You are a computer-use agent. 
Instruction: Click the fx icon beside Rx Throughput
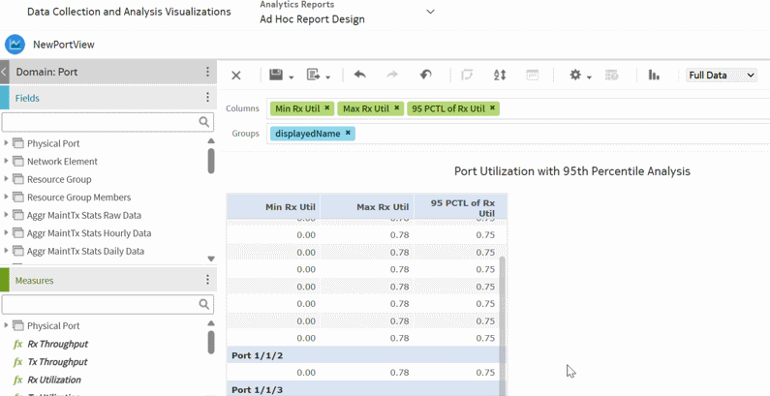coord(18,344)
